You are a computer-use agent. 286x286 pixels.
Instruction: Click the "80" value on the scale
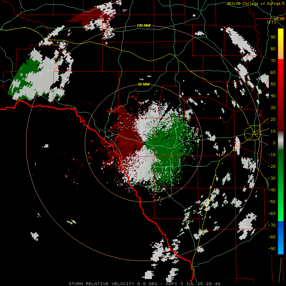[273, 49]
